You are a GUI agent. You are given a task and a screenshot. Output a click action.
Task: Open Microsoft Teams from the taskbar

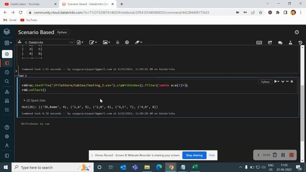[135, 167]
